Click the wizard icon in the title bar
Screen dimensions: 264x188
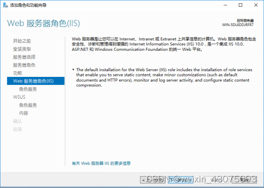[5, 5]
